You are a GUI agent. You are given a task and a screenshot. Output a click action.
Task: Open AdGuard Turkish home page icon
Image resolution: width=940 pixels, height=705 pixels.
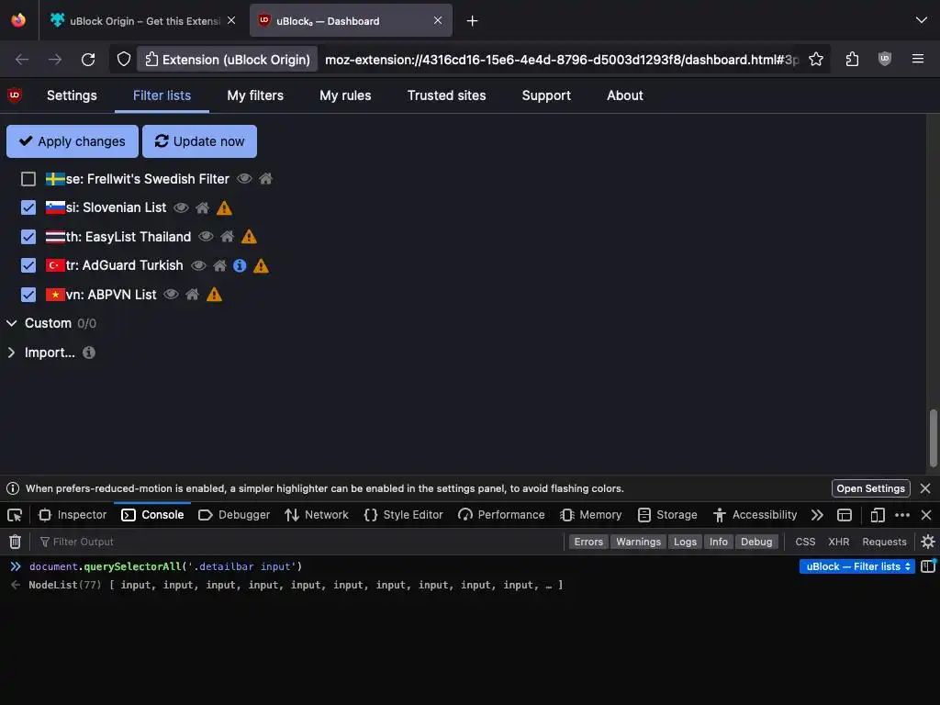pyautogui.click(x=220, y=265)
